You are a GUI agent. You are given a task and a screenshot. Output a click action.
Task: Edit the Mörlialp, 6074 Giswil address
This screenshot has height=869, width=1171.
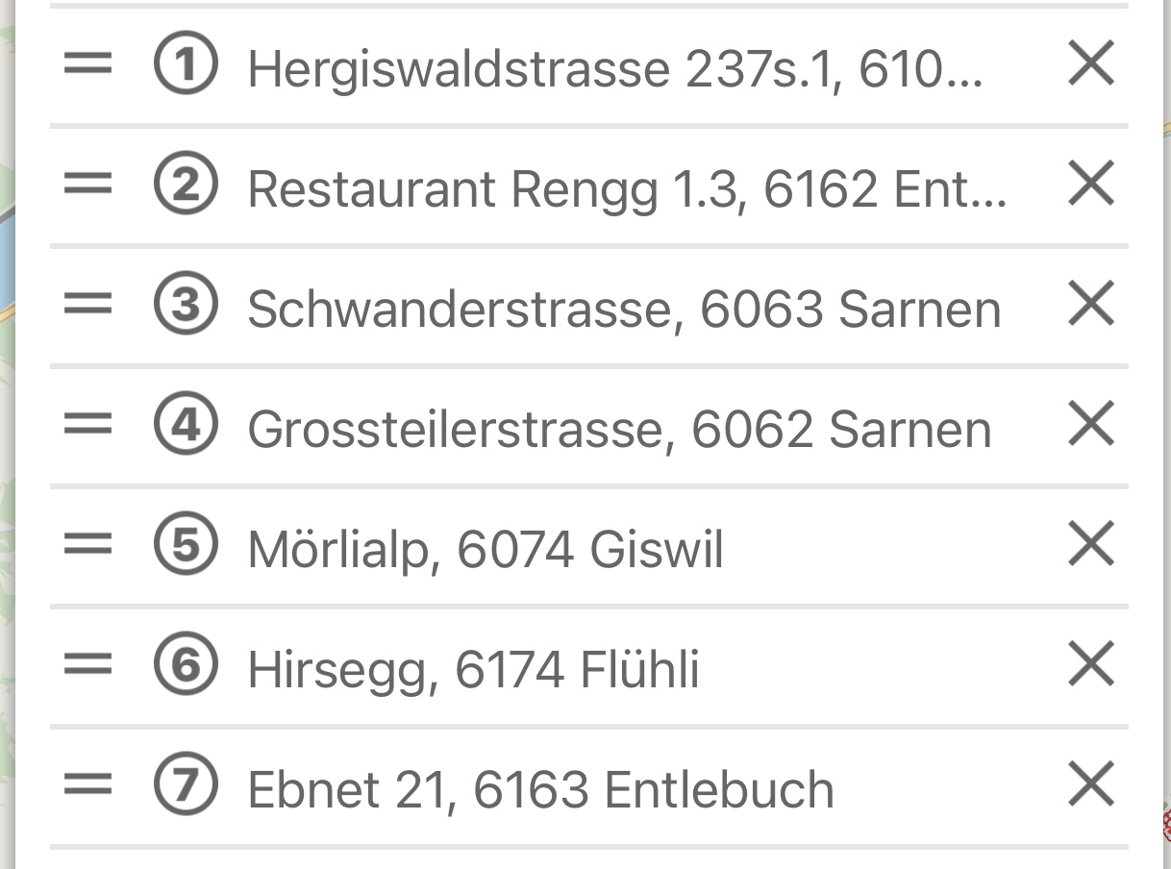[x=486, y=550]
